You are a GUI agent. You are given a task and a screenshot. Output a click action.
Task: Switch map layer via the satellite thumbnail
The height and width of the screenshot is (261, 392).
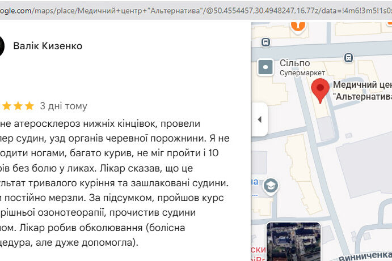point(293,241)
